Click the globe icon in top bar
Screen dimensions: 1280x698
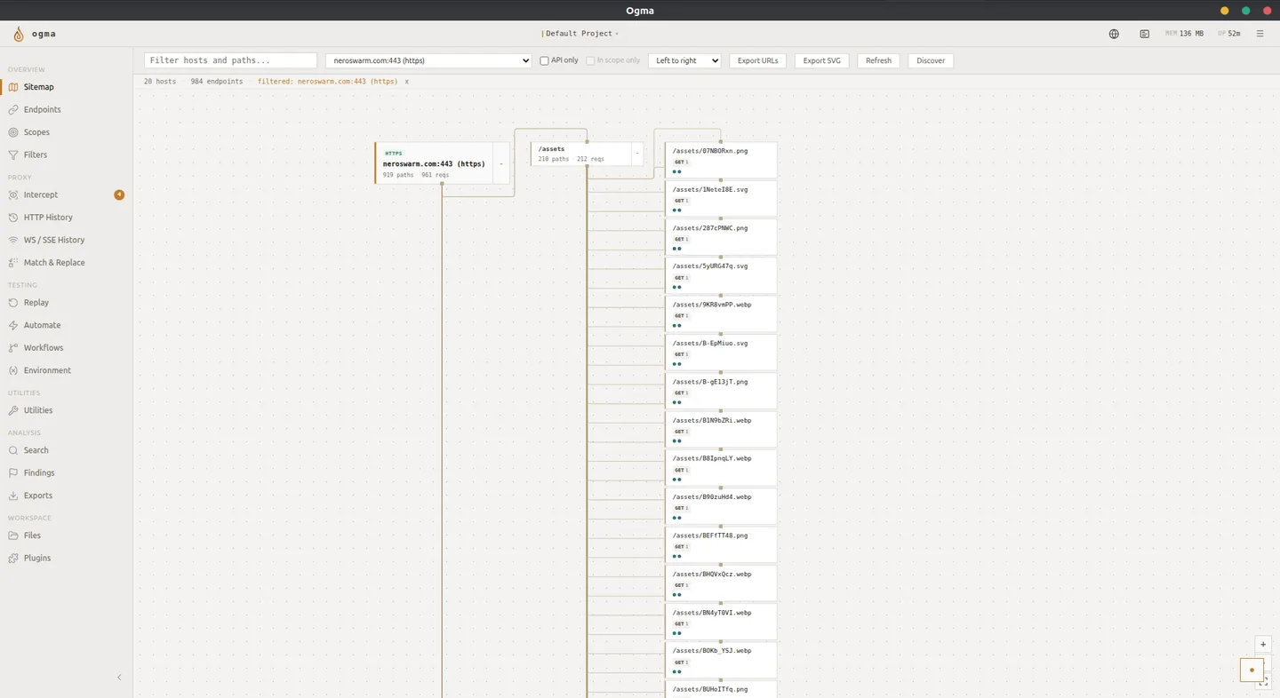[1114, 34]
